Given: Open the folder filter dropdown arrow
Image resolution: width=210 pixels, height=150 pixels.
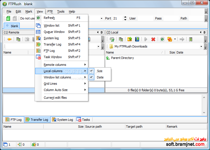Looking at the screenshot, I should [x=175, y=39].
